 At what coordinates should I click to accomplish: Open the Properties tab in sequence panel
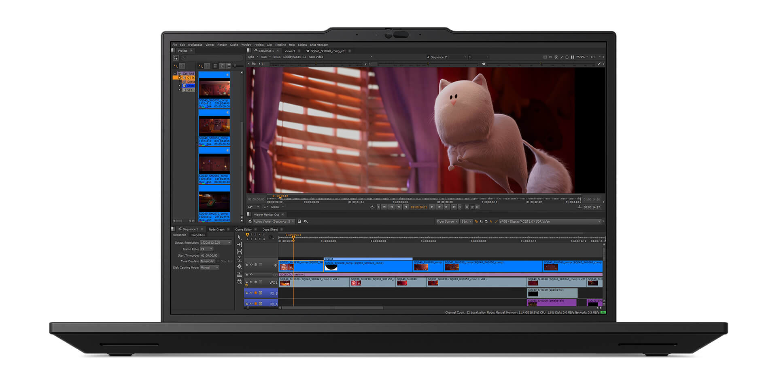[198, 235]
